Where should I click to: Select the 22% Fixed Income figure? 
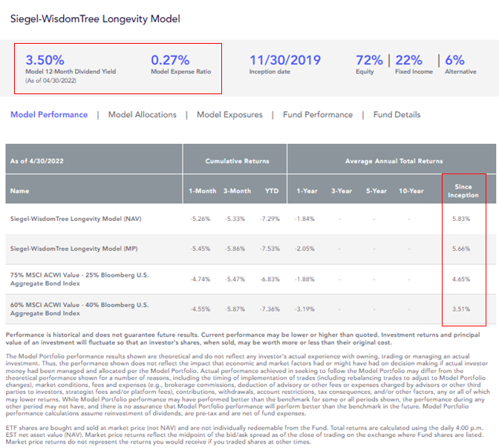pos(408,60)
